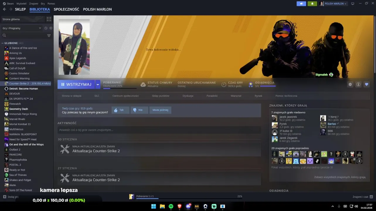Click Zobacz wszystkich znajomych, którzy grają
The width and height of the screenshot is (376, 211).
click(x=340, y=177)
